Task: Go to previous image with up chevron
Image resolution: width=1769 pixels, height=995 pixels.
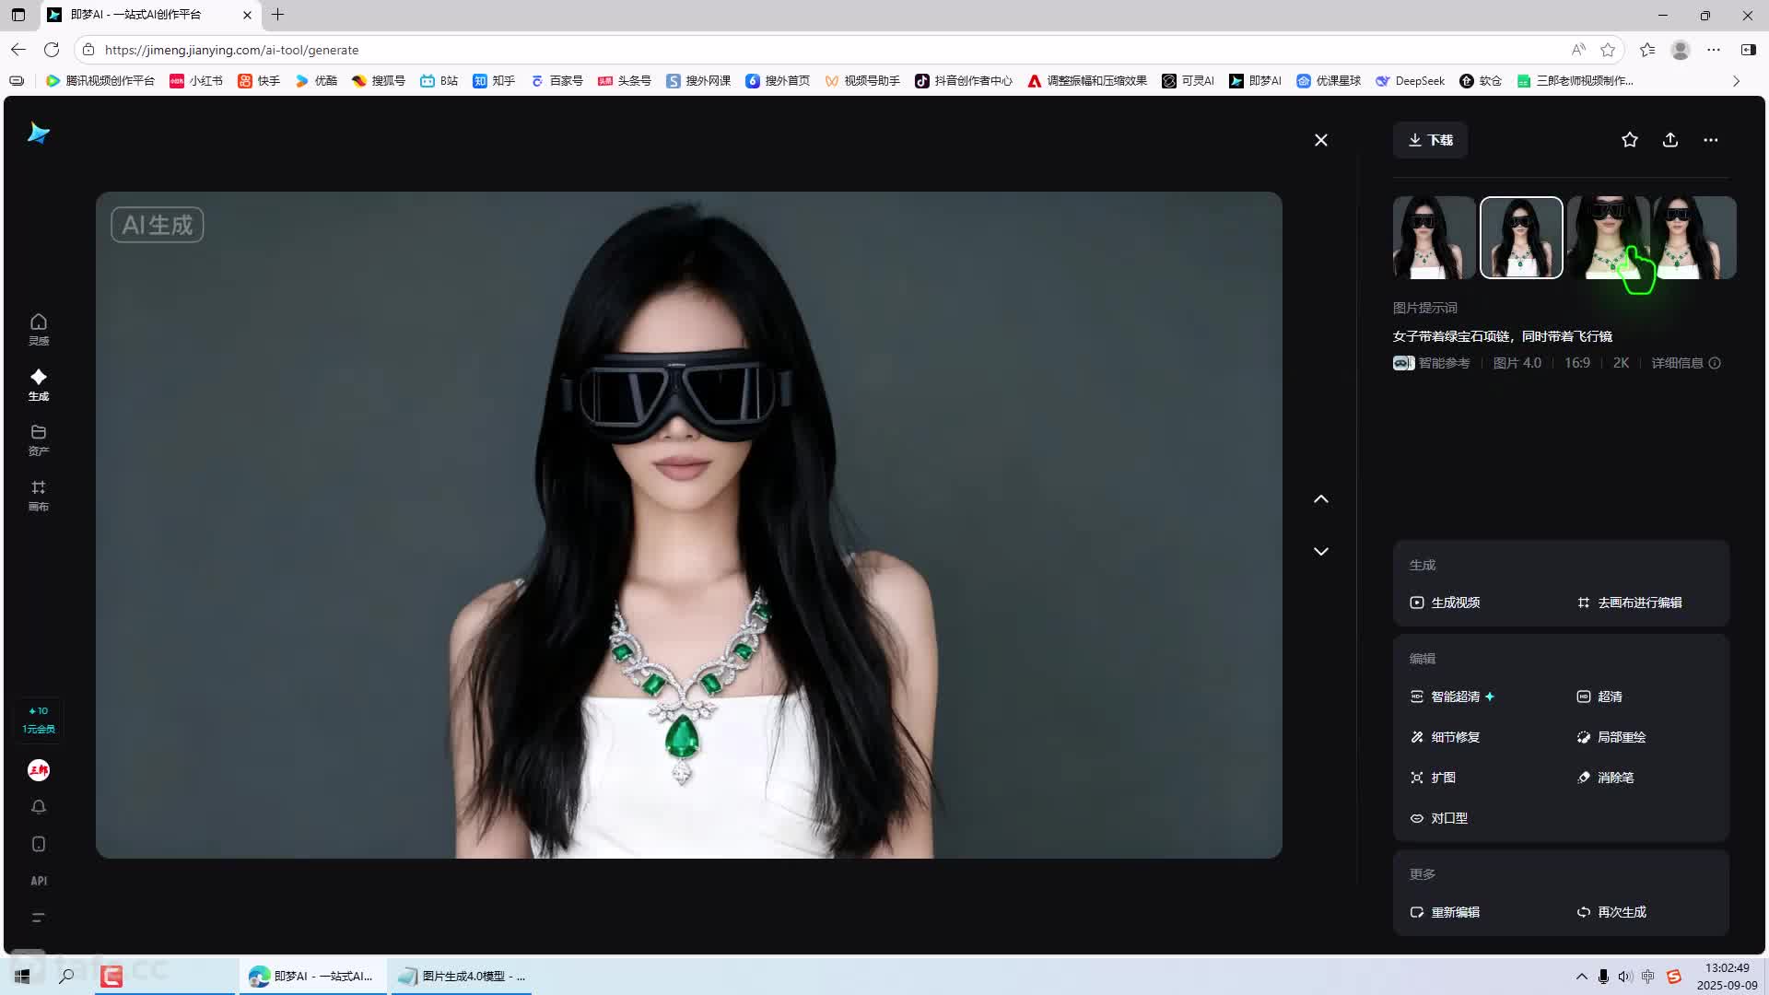Action: [x=1320, y=498]
